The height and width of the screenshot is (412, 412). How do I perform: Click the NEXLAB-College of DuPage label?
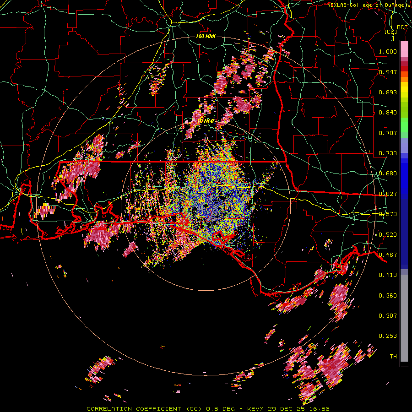(x=367, y=5)
